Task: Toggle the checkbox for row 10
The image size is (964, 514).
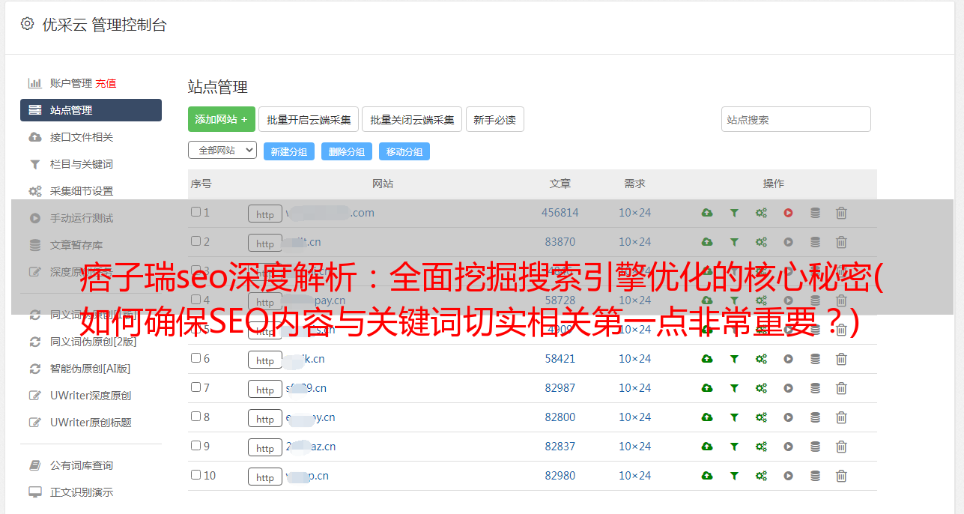Action: [x=195, y=475]
